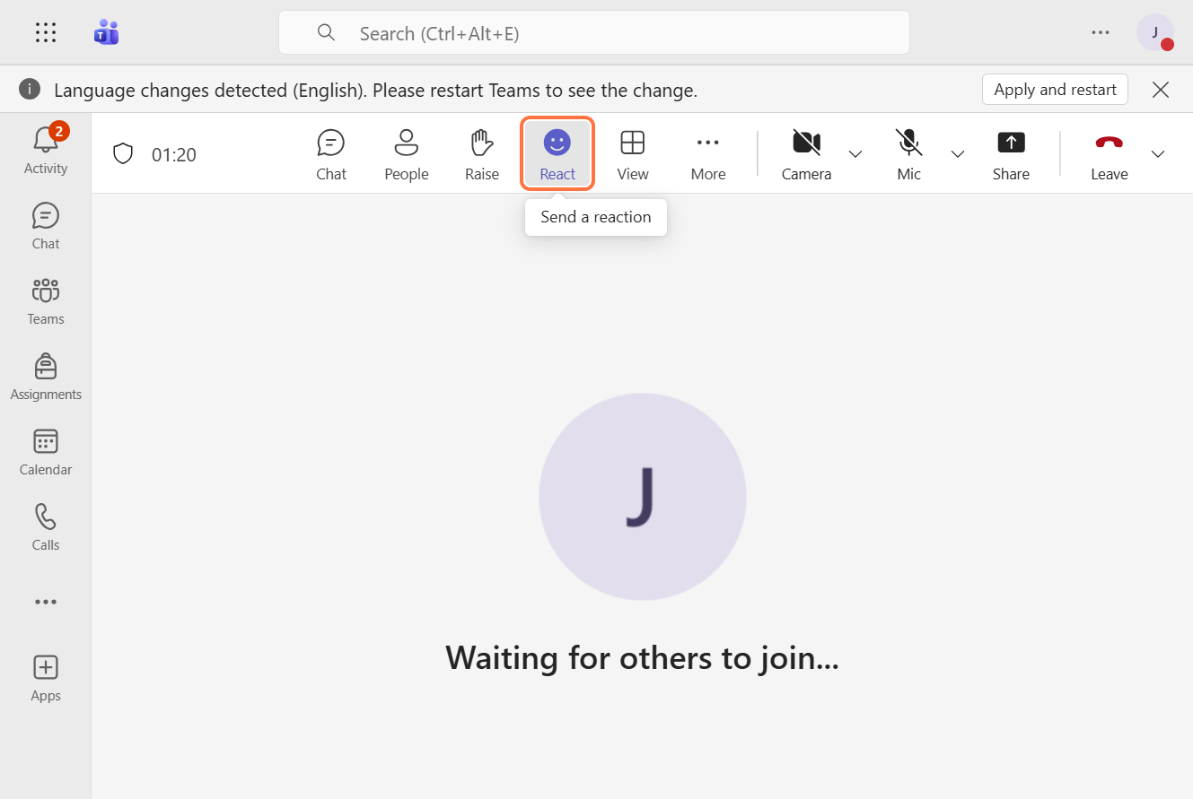Change the meeting View layout
The height and width of the screenshot is (799, 1193).
632,154
